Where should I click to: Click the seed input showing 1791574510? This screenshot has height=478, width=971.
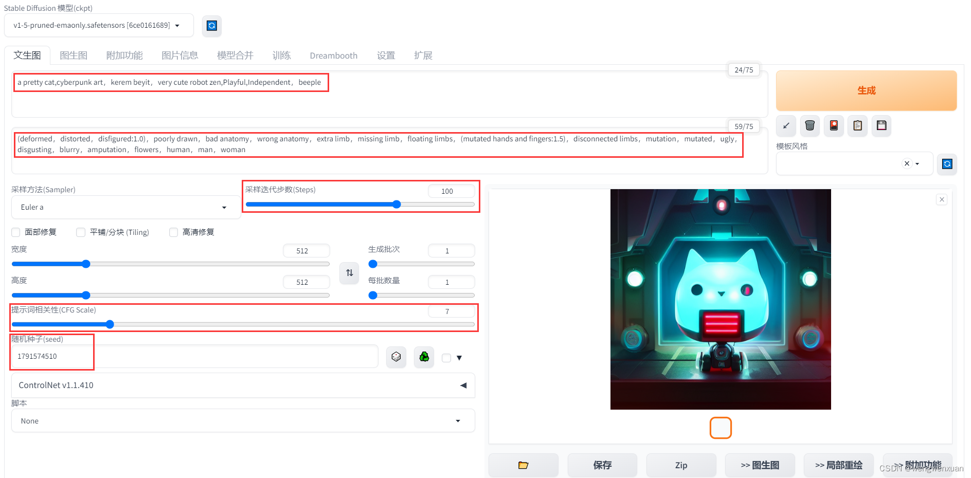[195, 356]
